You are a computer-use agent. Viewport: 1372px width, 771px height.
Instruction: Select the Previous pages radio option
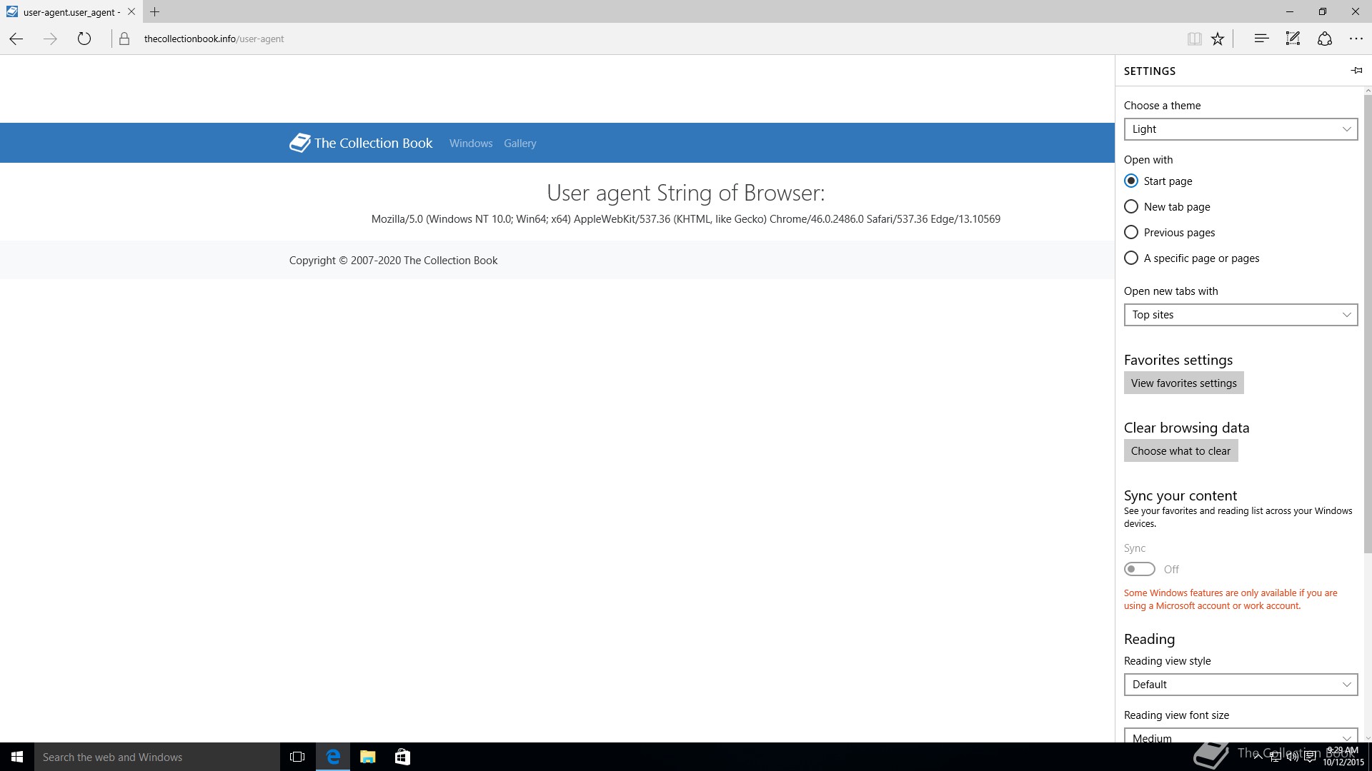coord(1131,233)
